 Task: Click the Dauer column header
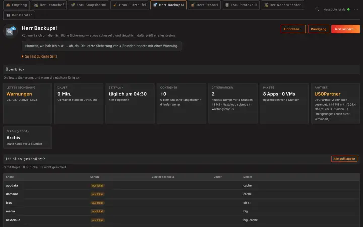pyautogui.click(x=217, y=177)
